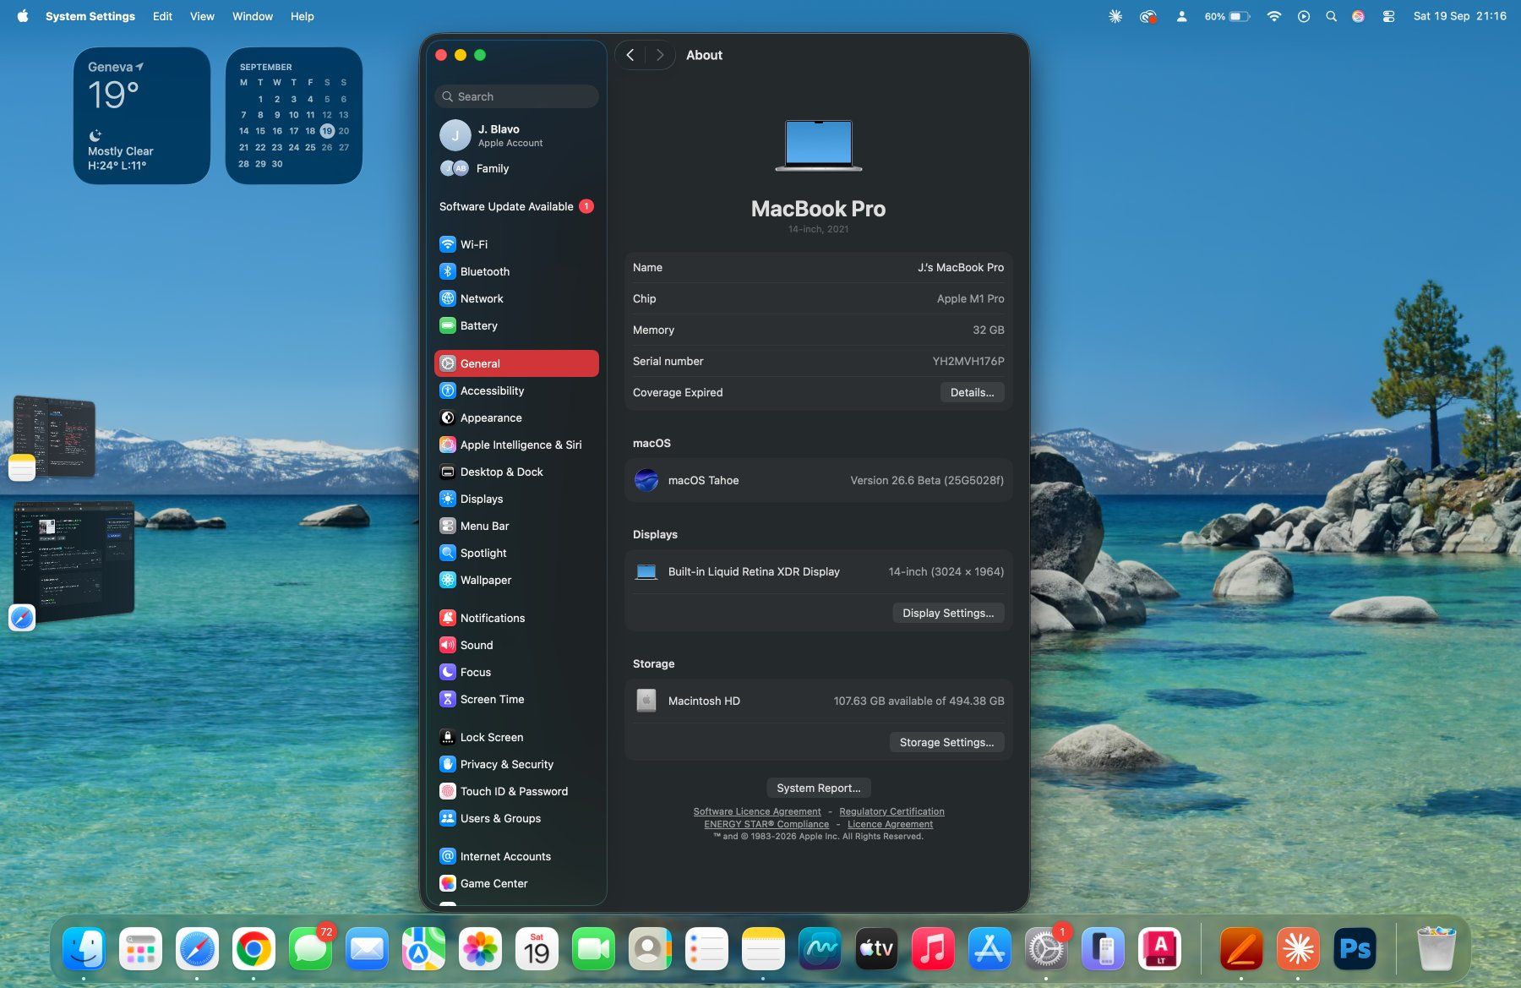This screenshot has width=1521, height=988.
Task: Open Screen Time settings
Action: (516, 699)
